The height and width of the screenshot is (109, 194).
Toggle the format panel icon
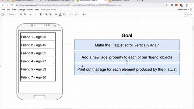pyautogui.click(x=188, y=15)
